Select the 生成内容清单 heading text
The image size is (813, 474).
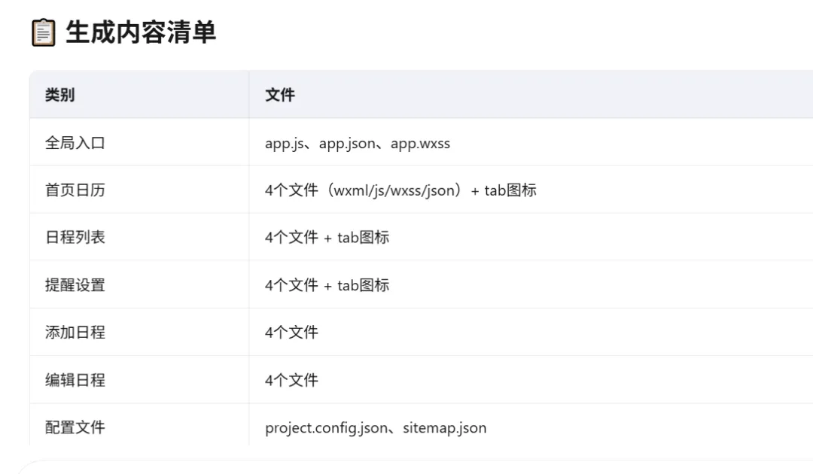click(x=141, y=32)
